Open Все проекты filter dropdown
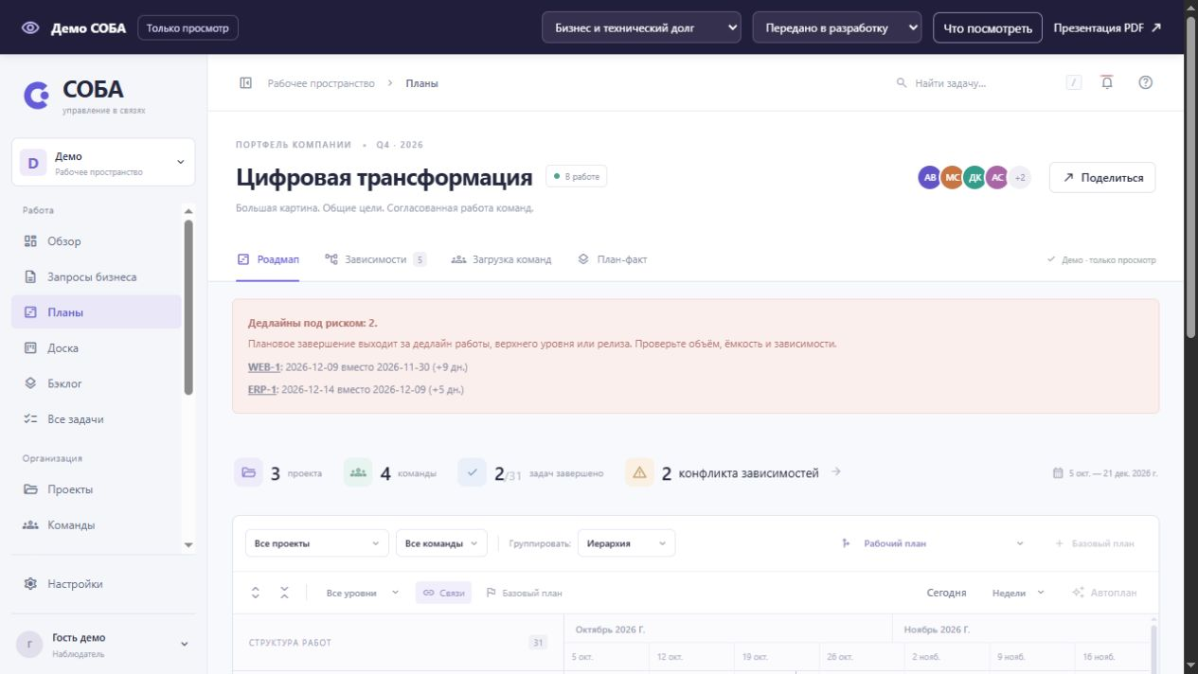Screen dimensions: 1198x674 pos(316,543)
